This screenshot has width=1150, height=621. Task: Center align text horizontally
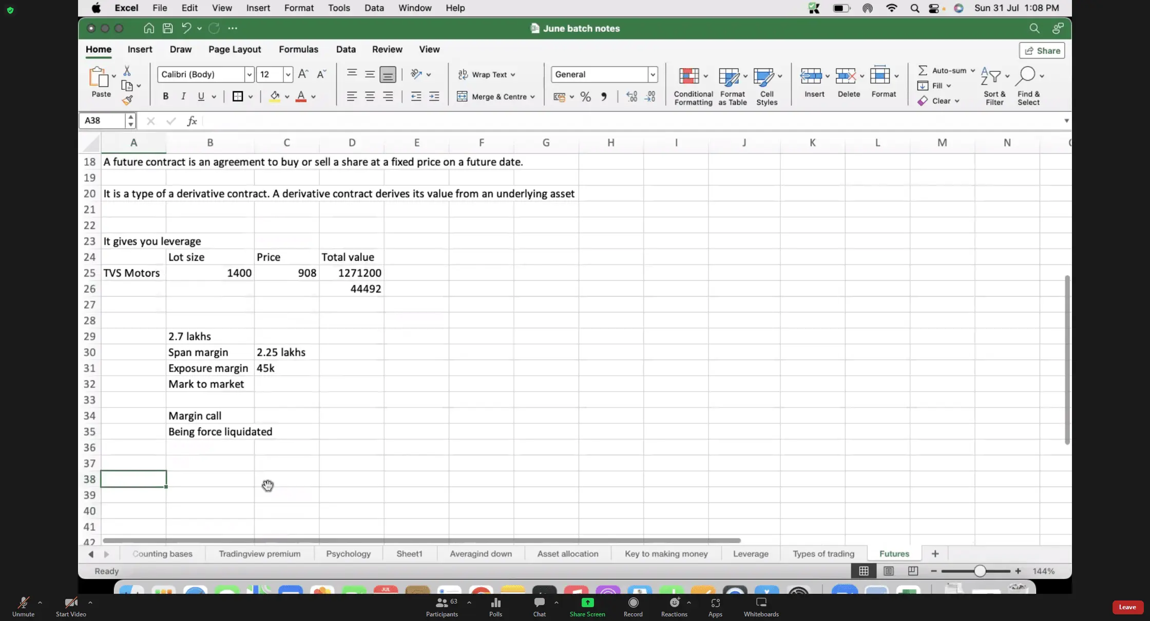[x=370, y=96]
